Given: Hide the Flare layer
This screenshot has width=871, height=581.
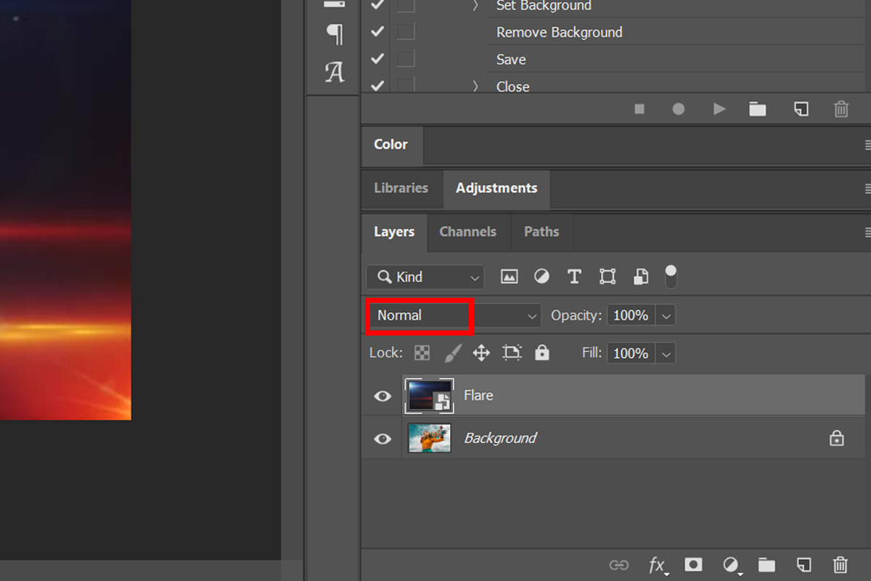Looking at the screenshot, I should 383,396.
